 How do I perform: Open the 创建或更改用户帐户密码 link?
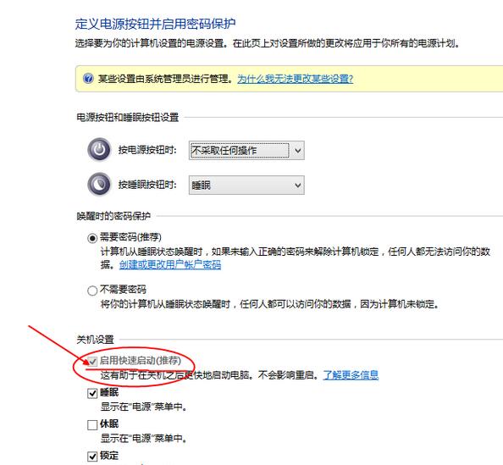170,265
